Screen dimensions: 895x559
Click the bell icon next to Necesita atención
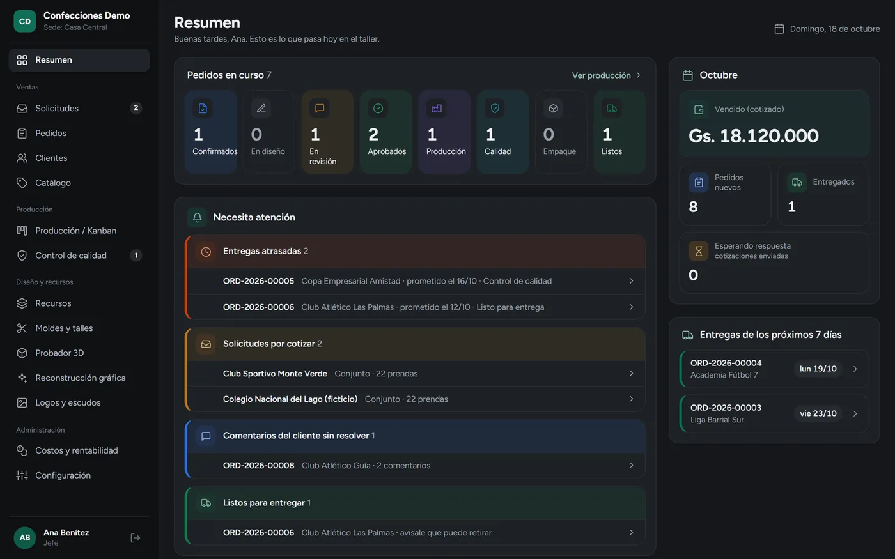(198, 217)
